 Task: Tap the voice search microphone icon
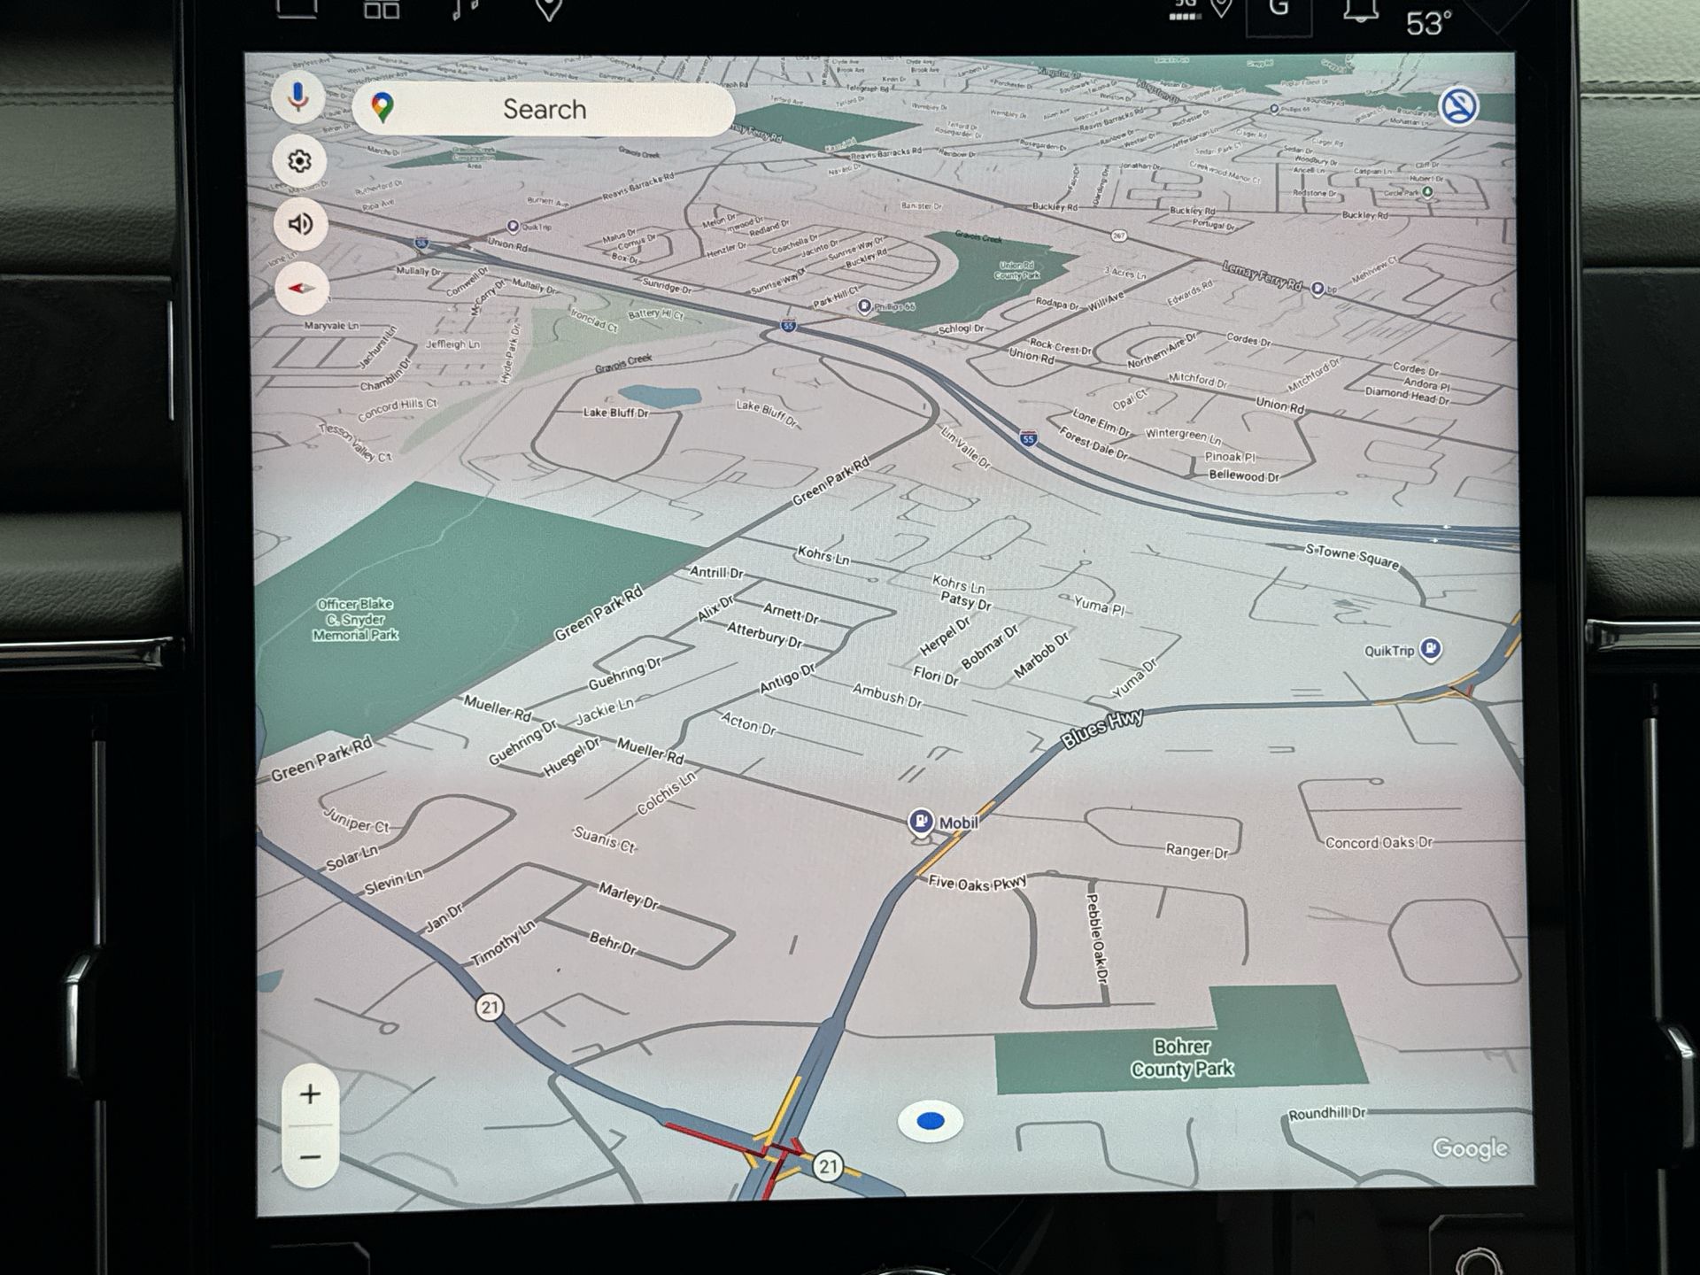click(x=298, y=97)
